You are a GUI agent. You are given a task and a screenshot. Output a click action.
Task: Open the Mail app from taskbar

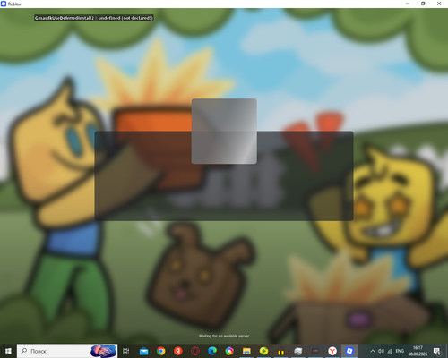pyautogui.click(x=143, y=351)
